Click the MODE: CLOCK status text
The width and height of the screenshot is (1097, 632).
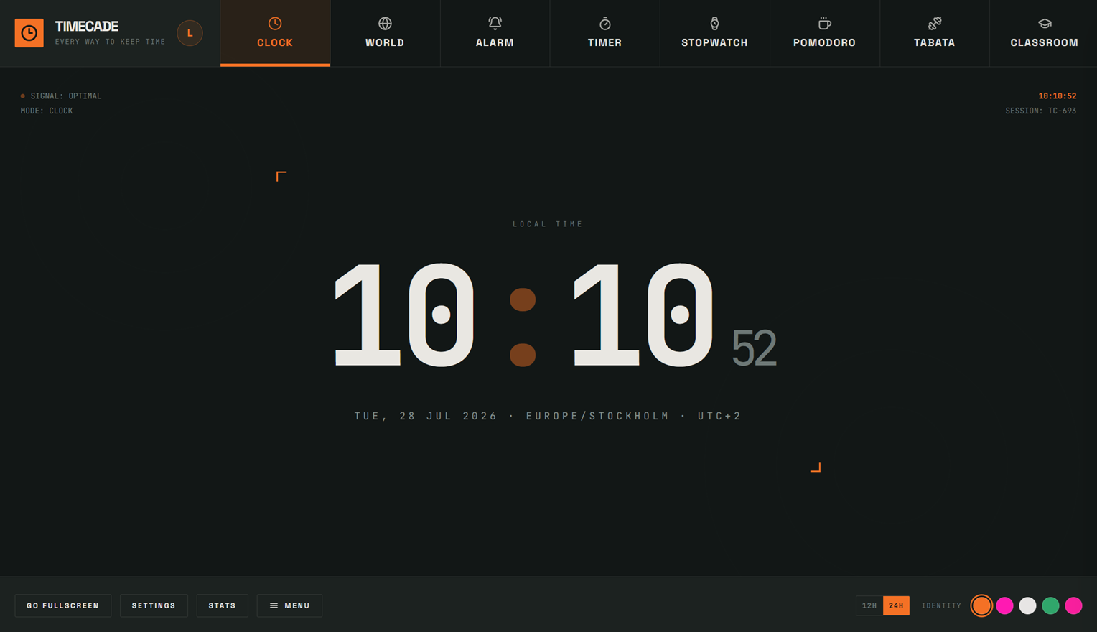pos(47,111)
